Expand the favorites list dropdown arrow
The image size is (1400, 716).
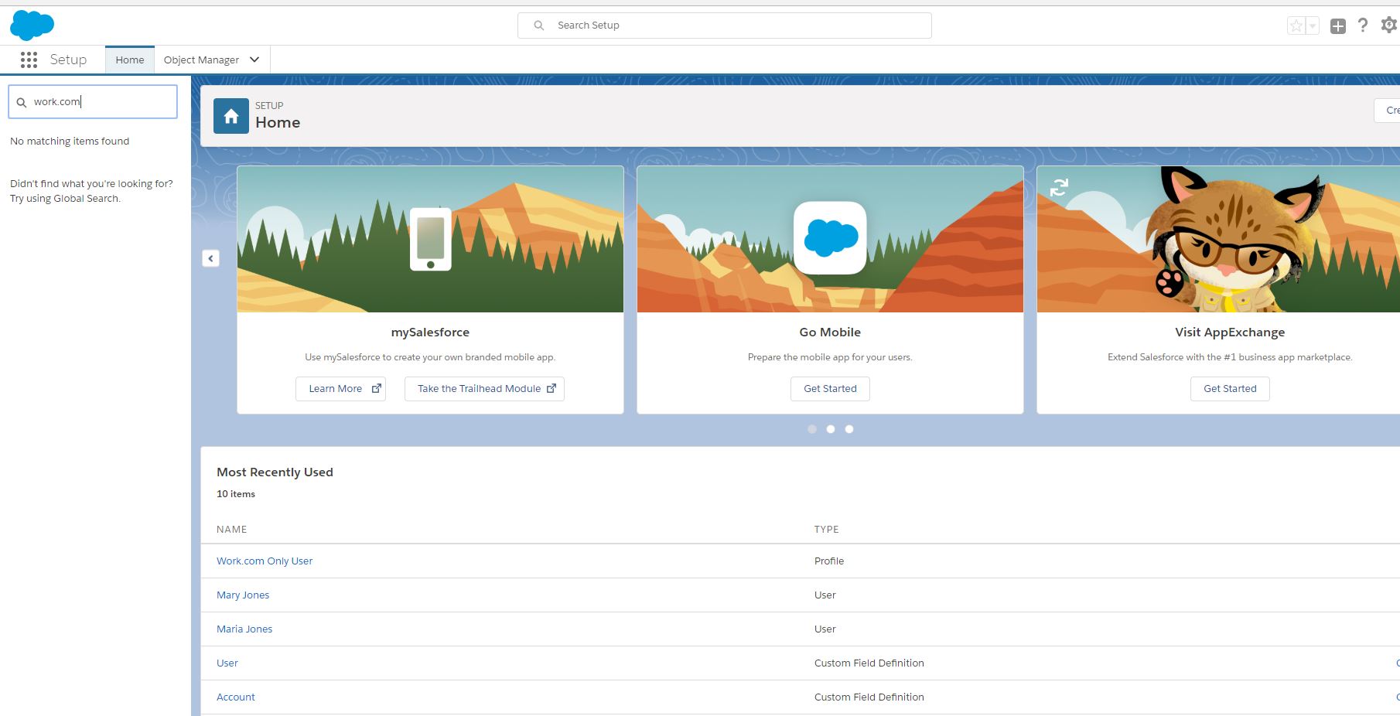click(x=1313, y=26)
